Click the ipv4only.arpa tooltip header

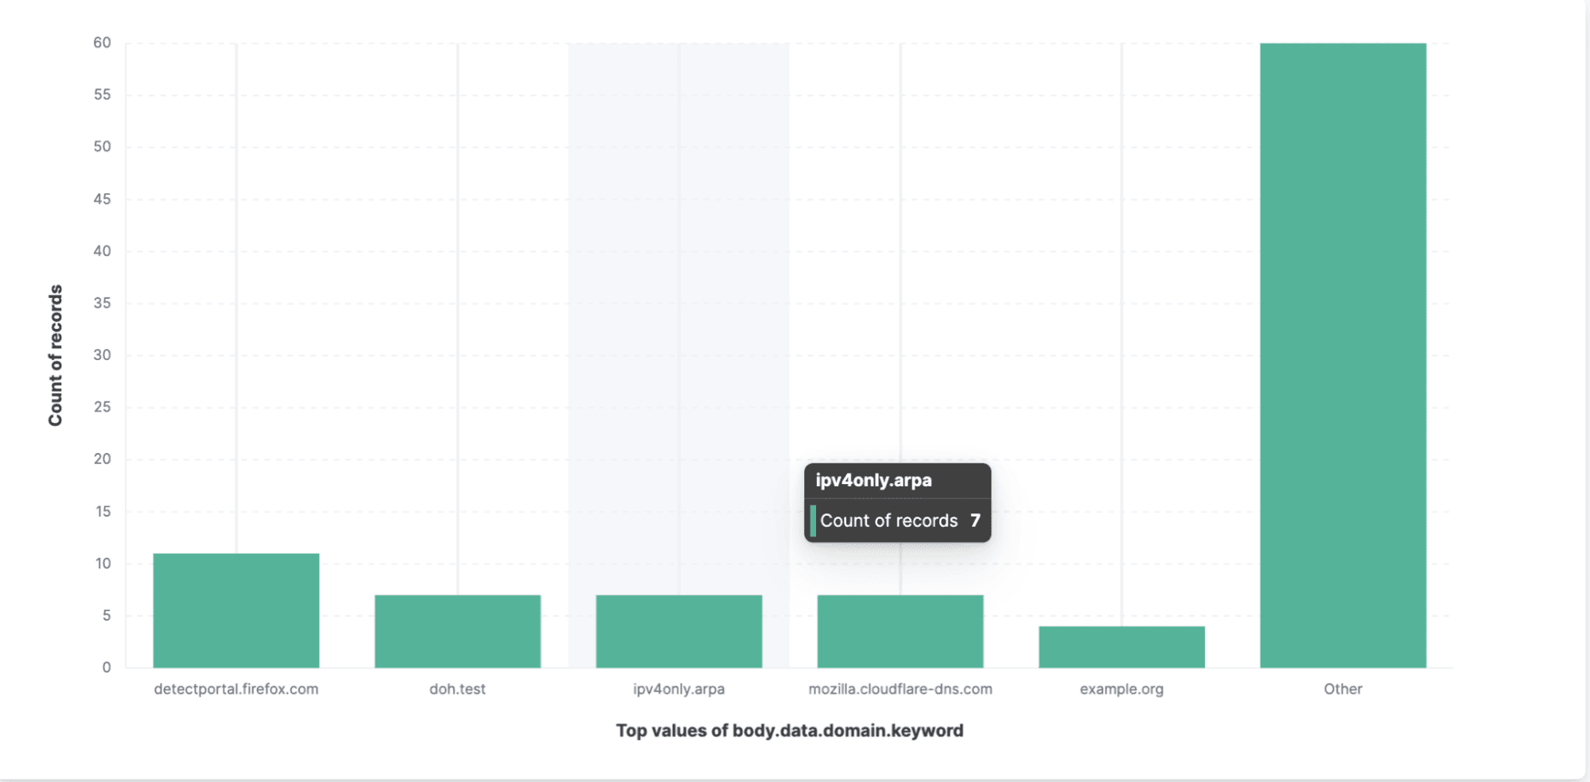(873, 481)
